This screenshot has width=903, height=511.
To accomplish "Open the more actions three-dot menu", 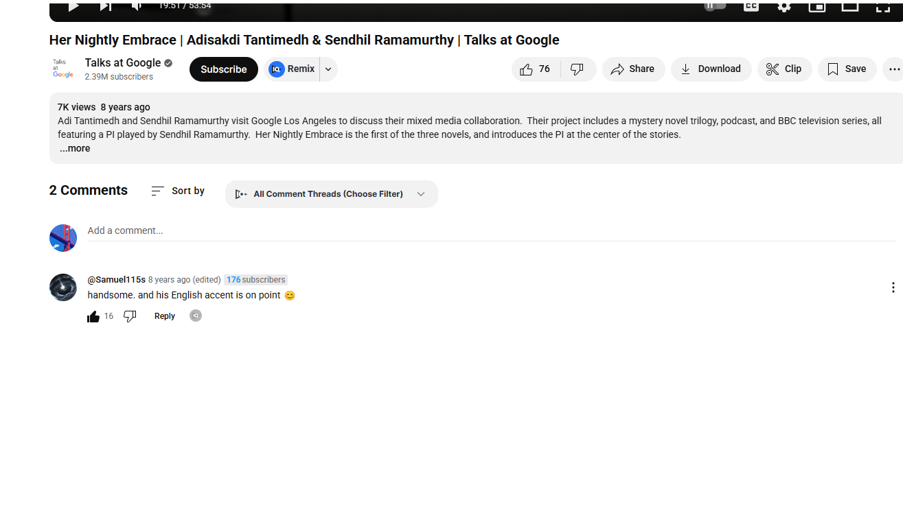I will pos(893,69).
